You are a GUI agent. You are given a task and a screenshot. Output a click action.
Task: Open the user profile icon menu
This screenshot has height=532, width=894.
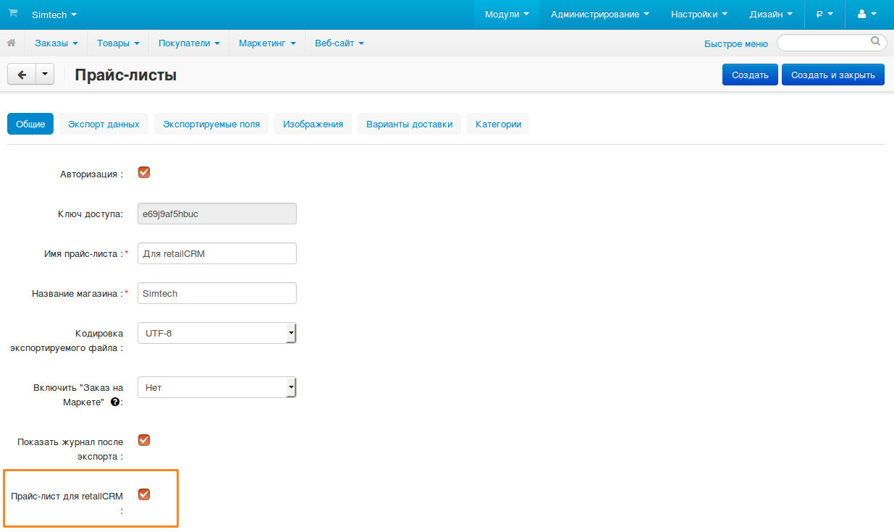click(x=866, y=14)
